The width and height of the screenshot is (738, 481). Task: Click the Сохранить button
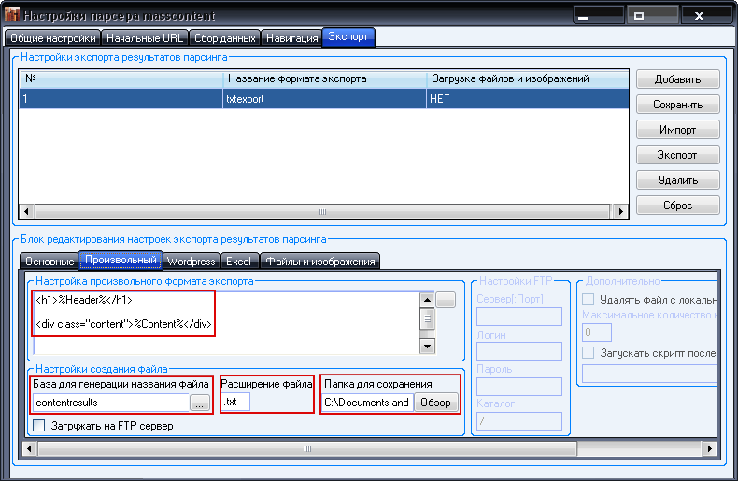[x=678, y=105]
